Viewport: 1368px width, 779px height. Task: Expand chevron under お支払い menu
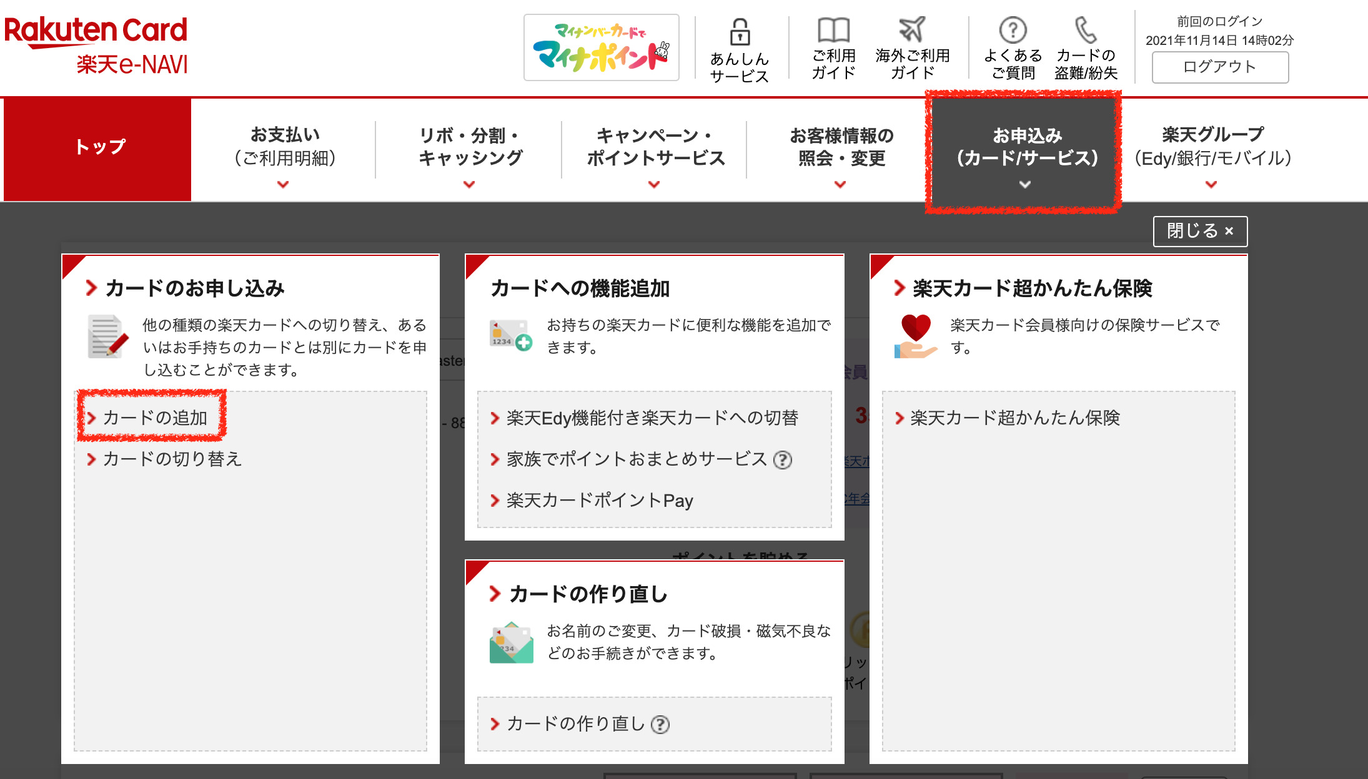click(x=283, y=184)
